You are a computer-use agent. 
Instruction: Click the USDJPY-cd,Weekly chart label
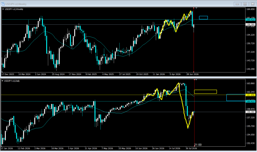pos(14,9)
